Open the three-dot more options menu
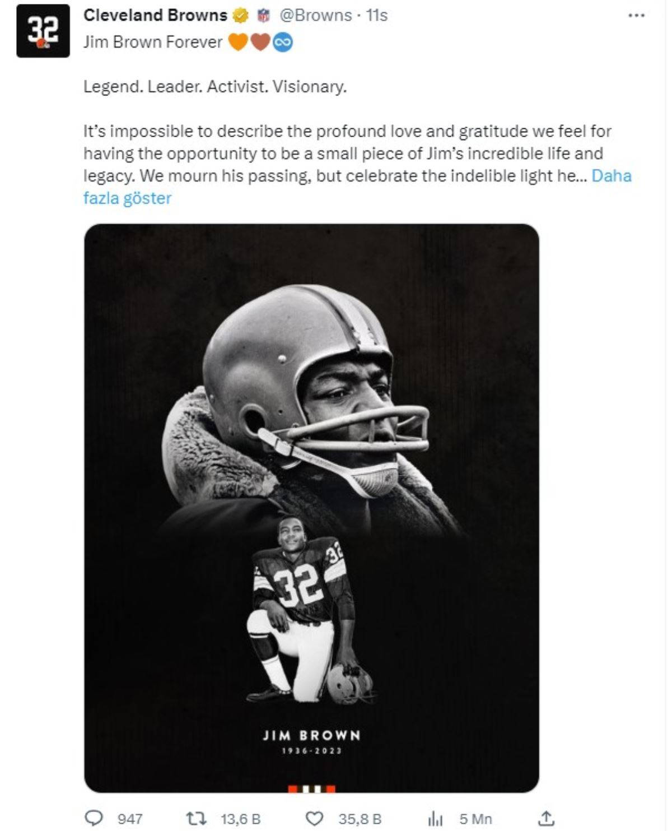 [636, 16]
